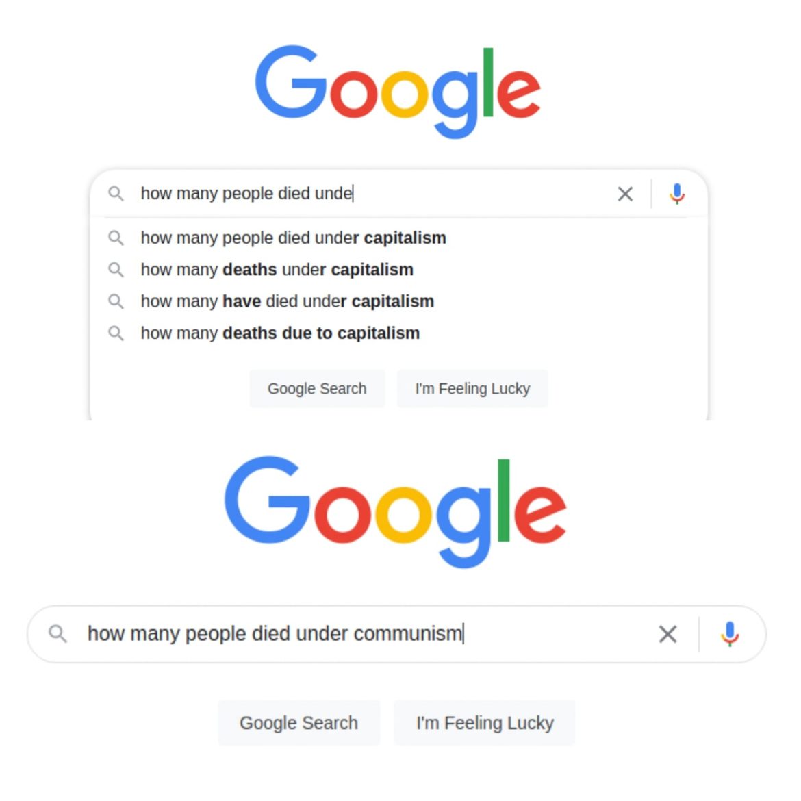The width and height of the screenshot is (801, 801).
Task: Choose suggestion 'how many have died under capitalism'
Action: pos(287,301)
